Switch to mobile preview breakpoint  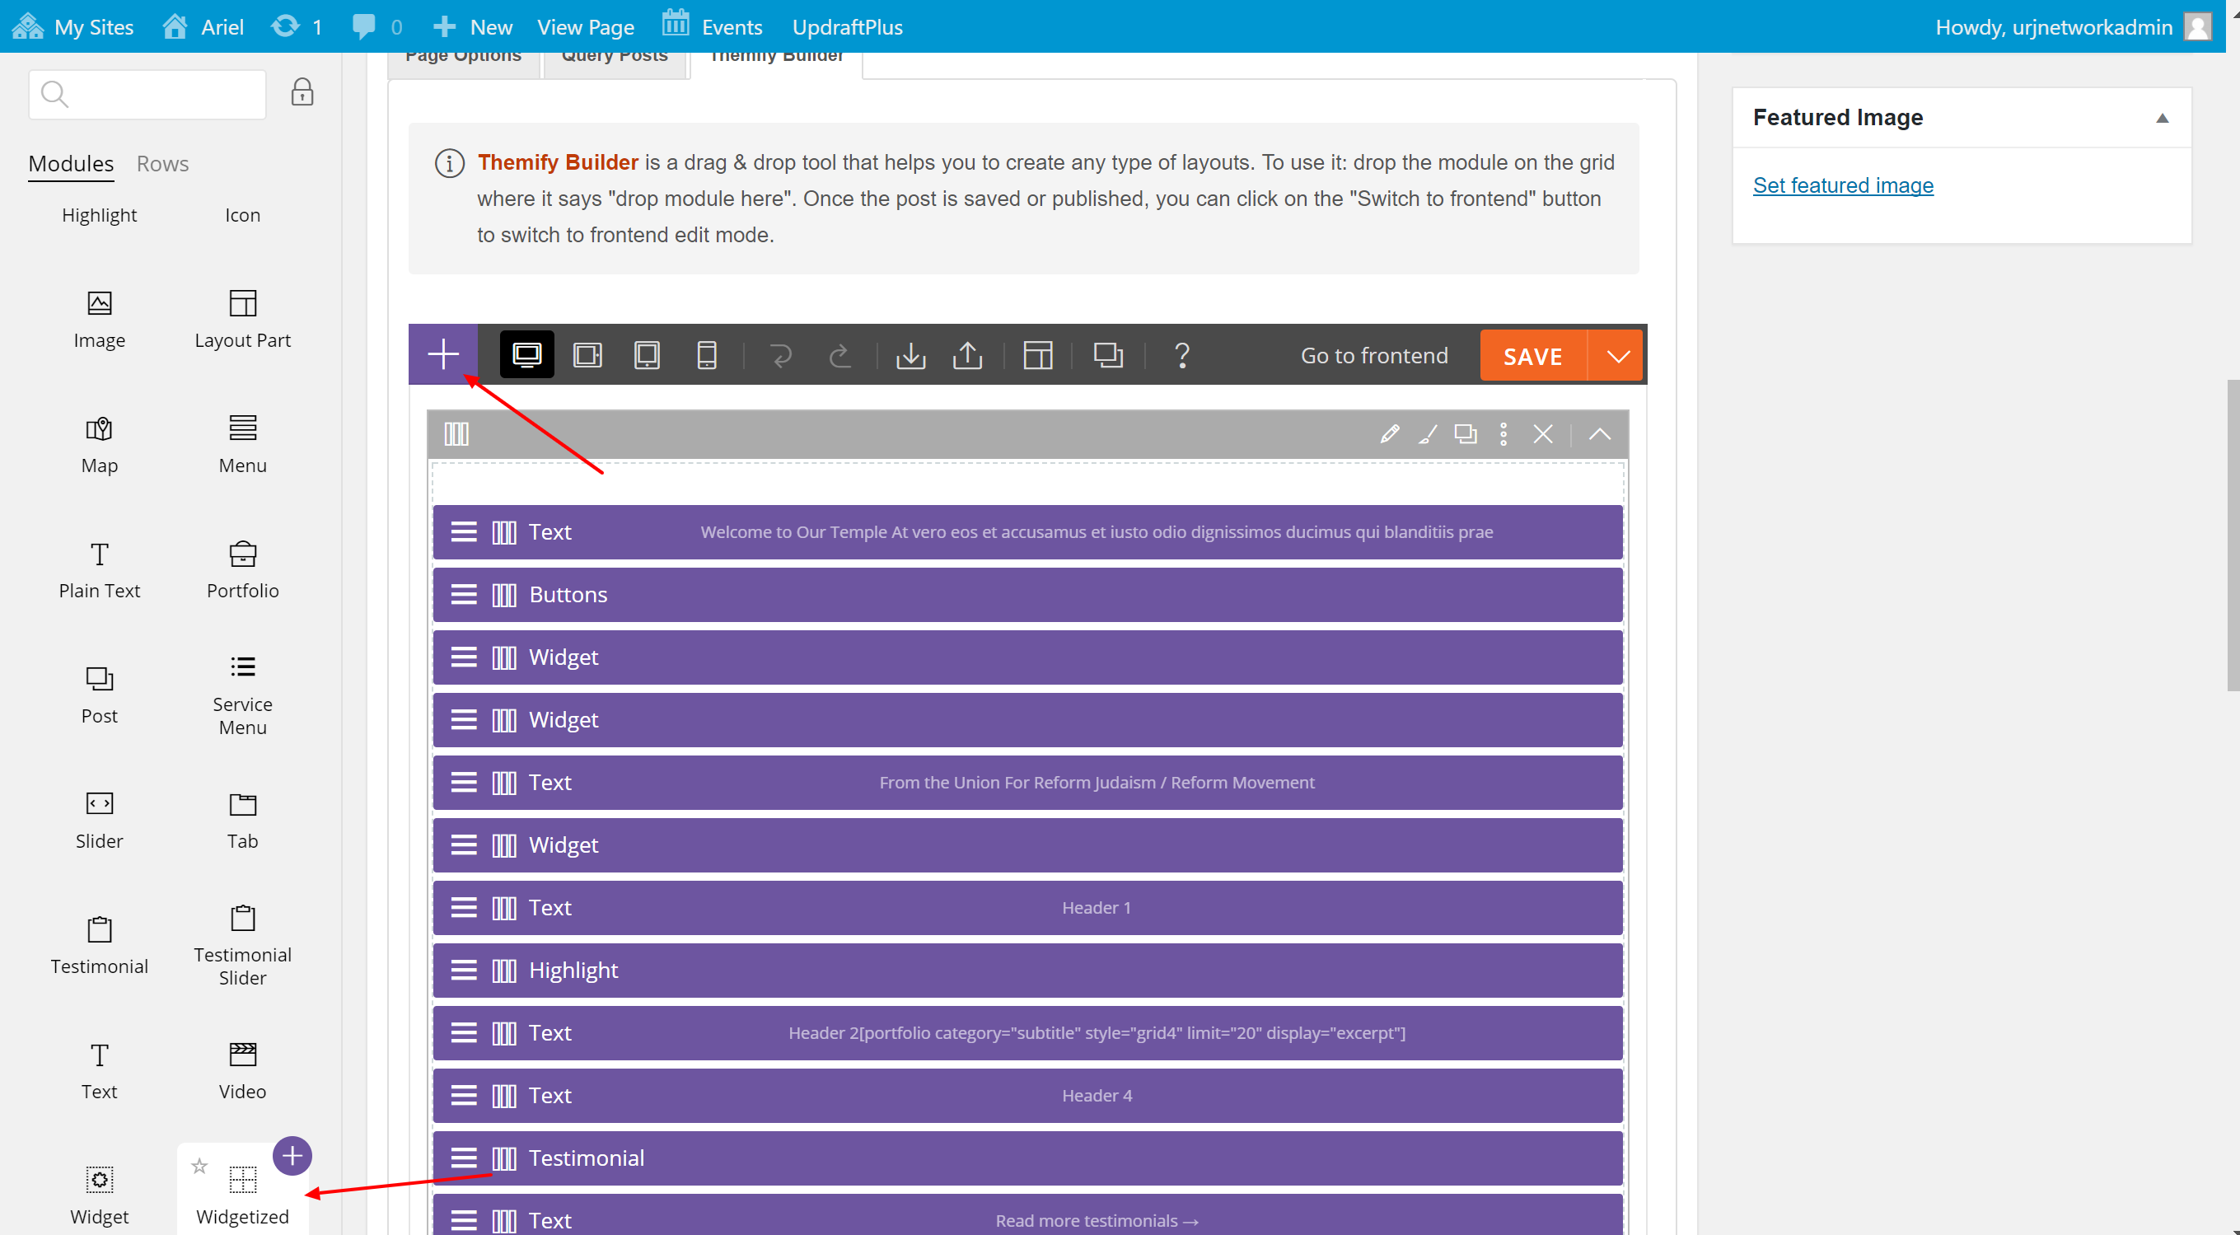pyautogui.click(x=706, y=355)
